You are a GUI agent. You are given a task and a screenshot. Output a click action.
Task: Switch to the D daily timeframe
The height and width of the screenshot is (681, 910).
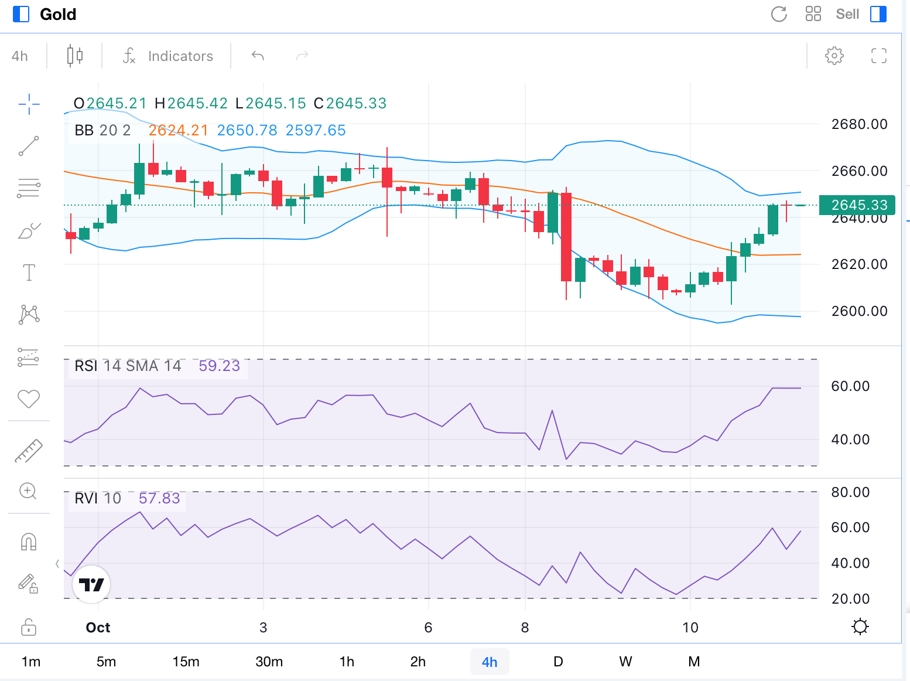point(558,662)
